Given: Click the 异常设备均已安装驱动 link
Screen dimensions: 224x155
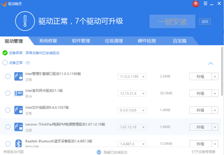Looking at the screenshot, I should click(43, 53).
